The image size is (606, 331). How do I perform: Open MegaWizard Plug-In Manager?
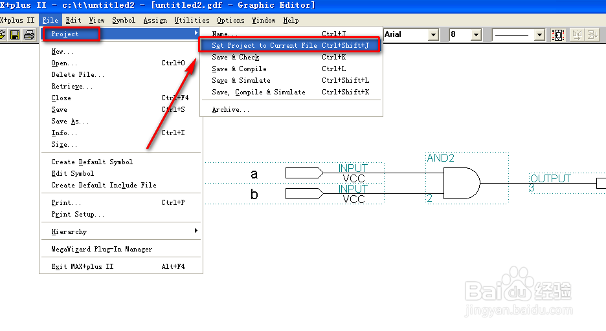pos(121,249)
